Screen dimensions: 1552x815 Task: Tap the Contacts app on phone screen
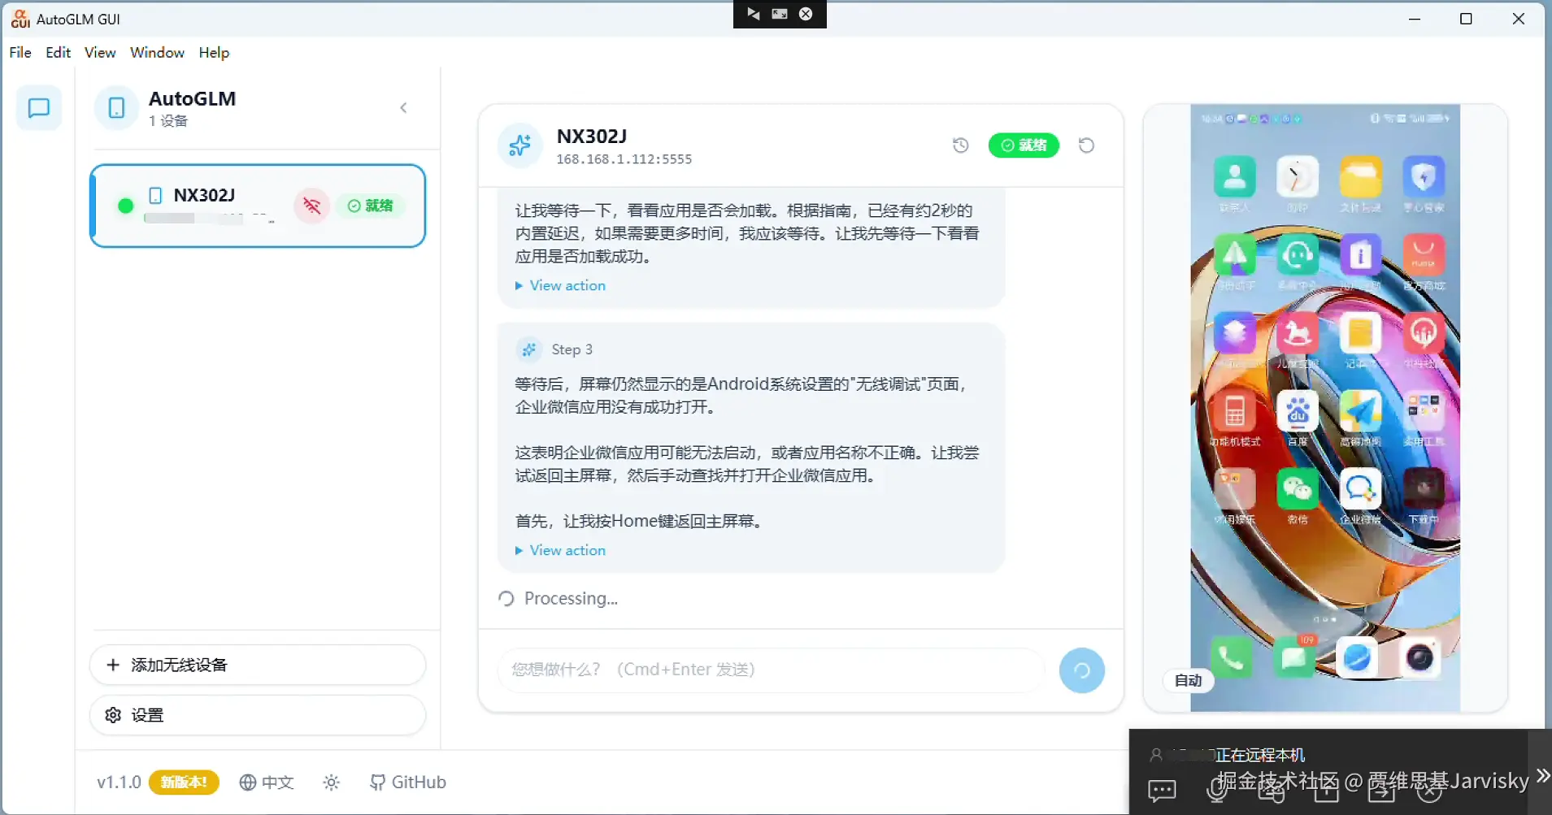1234,176
